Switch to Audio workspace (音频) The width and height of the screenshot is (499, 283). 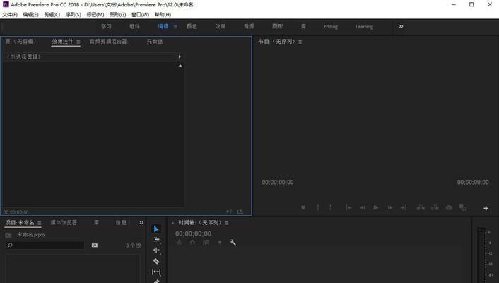249,26
